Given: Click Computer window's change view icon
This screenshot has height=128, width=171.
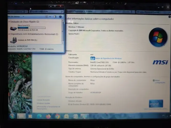Looking at the screenshot, I should 47,17.
